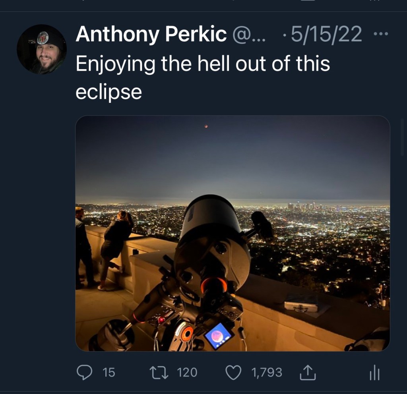Click the red eclipsed moon in the photo
The height and width of the screenshot is (394, 407).
[206, 126]
